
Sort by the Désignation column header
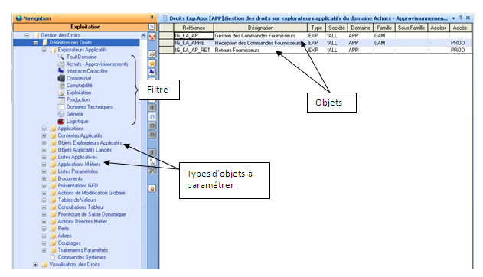tap(260, 28)
